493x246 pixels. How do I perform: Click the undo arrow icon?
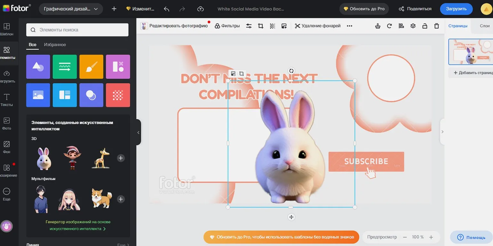coord(166,9)
